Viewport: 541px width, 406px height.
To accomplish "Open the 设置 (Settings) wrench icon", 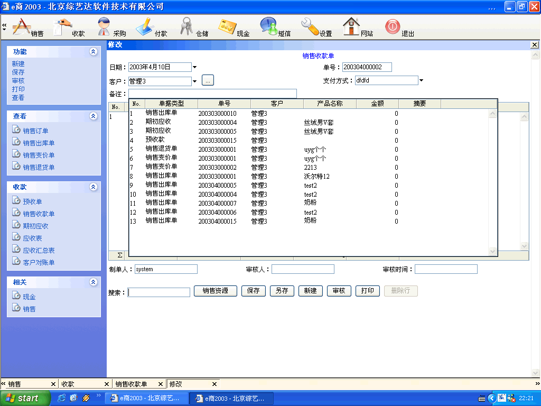I will pos(311,26).
